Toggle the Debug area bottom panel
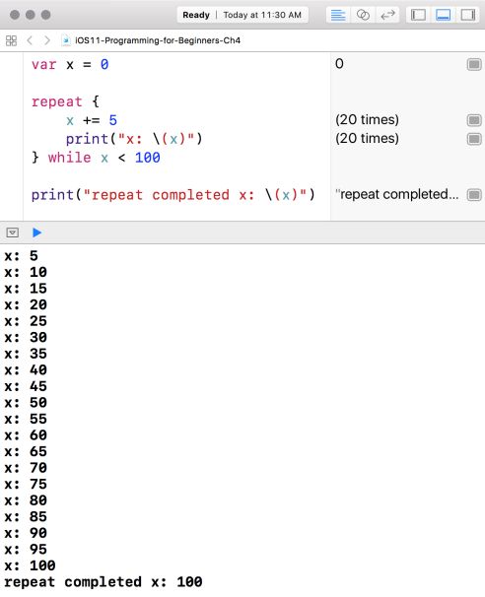 [443, 15]
